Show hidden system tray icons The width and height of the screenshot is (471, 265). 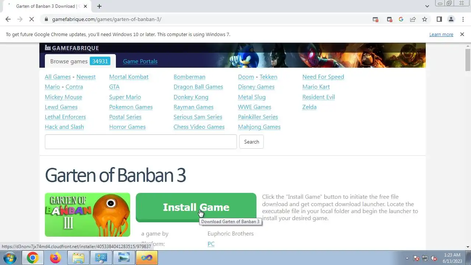click(x=407, y=258)
